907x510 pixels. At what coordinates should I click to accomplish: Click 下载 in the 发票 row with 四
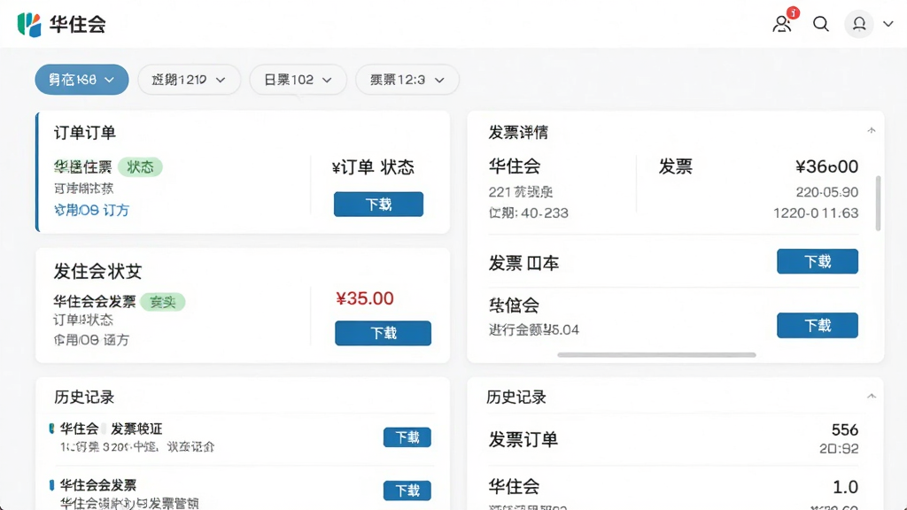pos(818,261)
